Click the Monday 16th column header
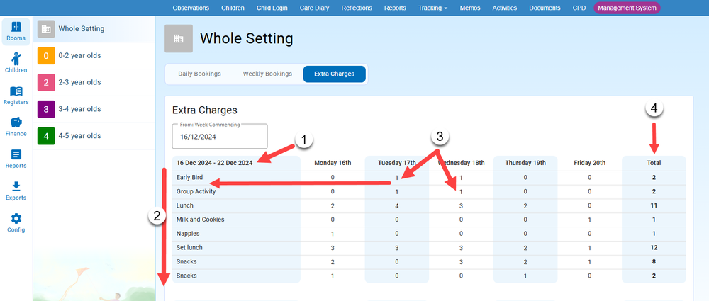Screen dimensions: 709x301 (333, 163)
